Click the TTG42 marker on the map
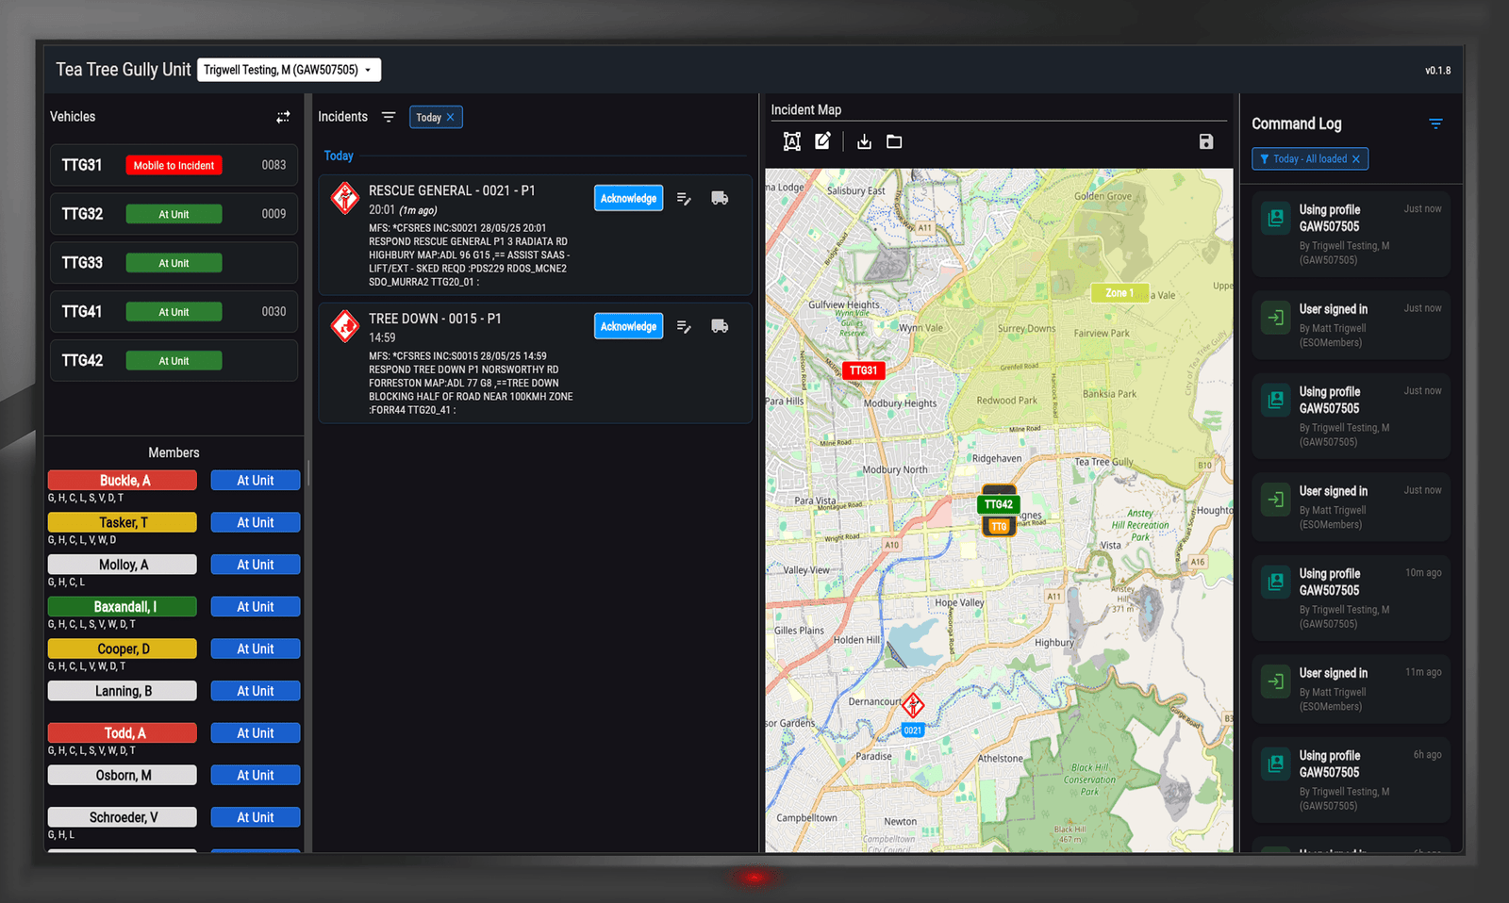 click(x=998, y=504)
